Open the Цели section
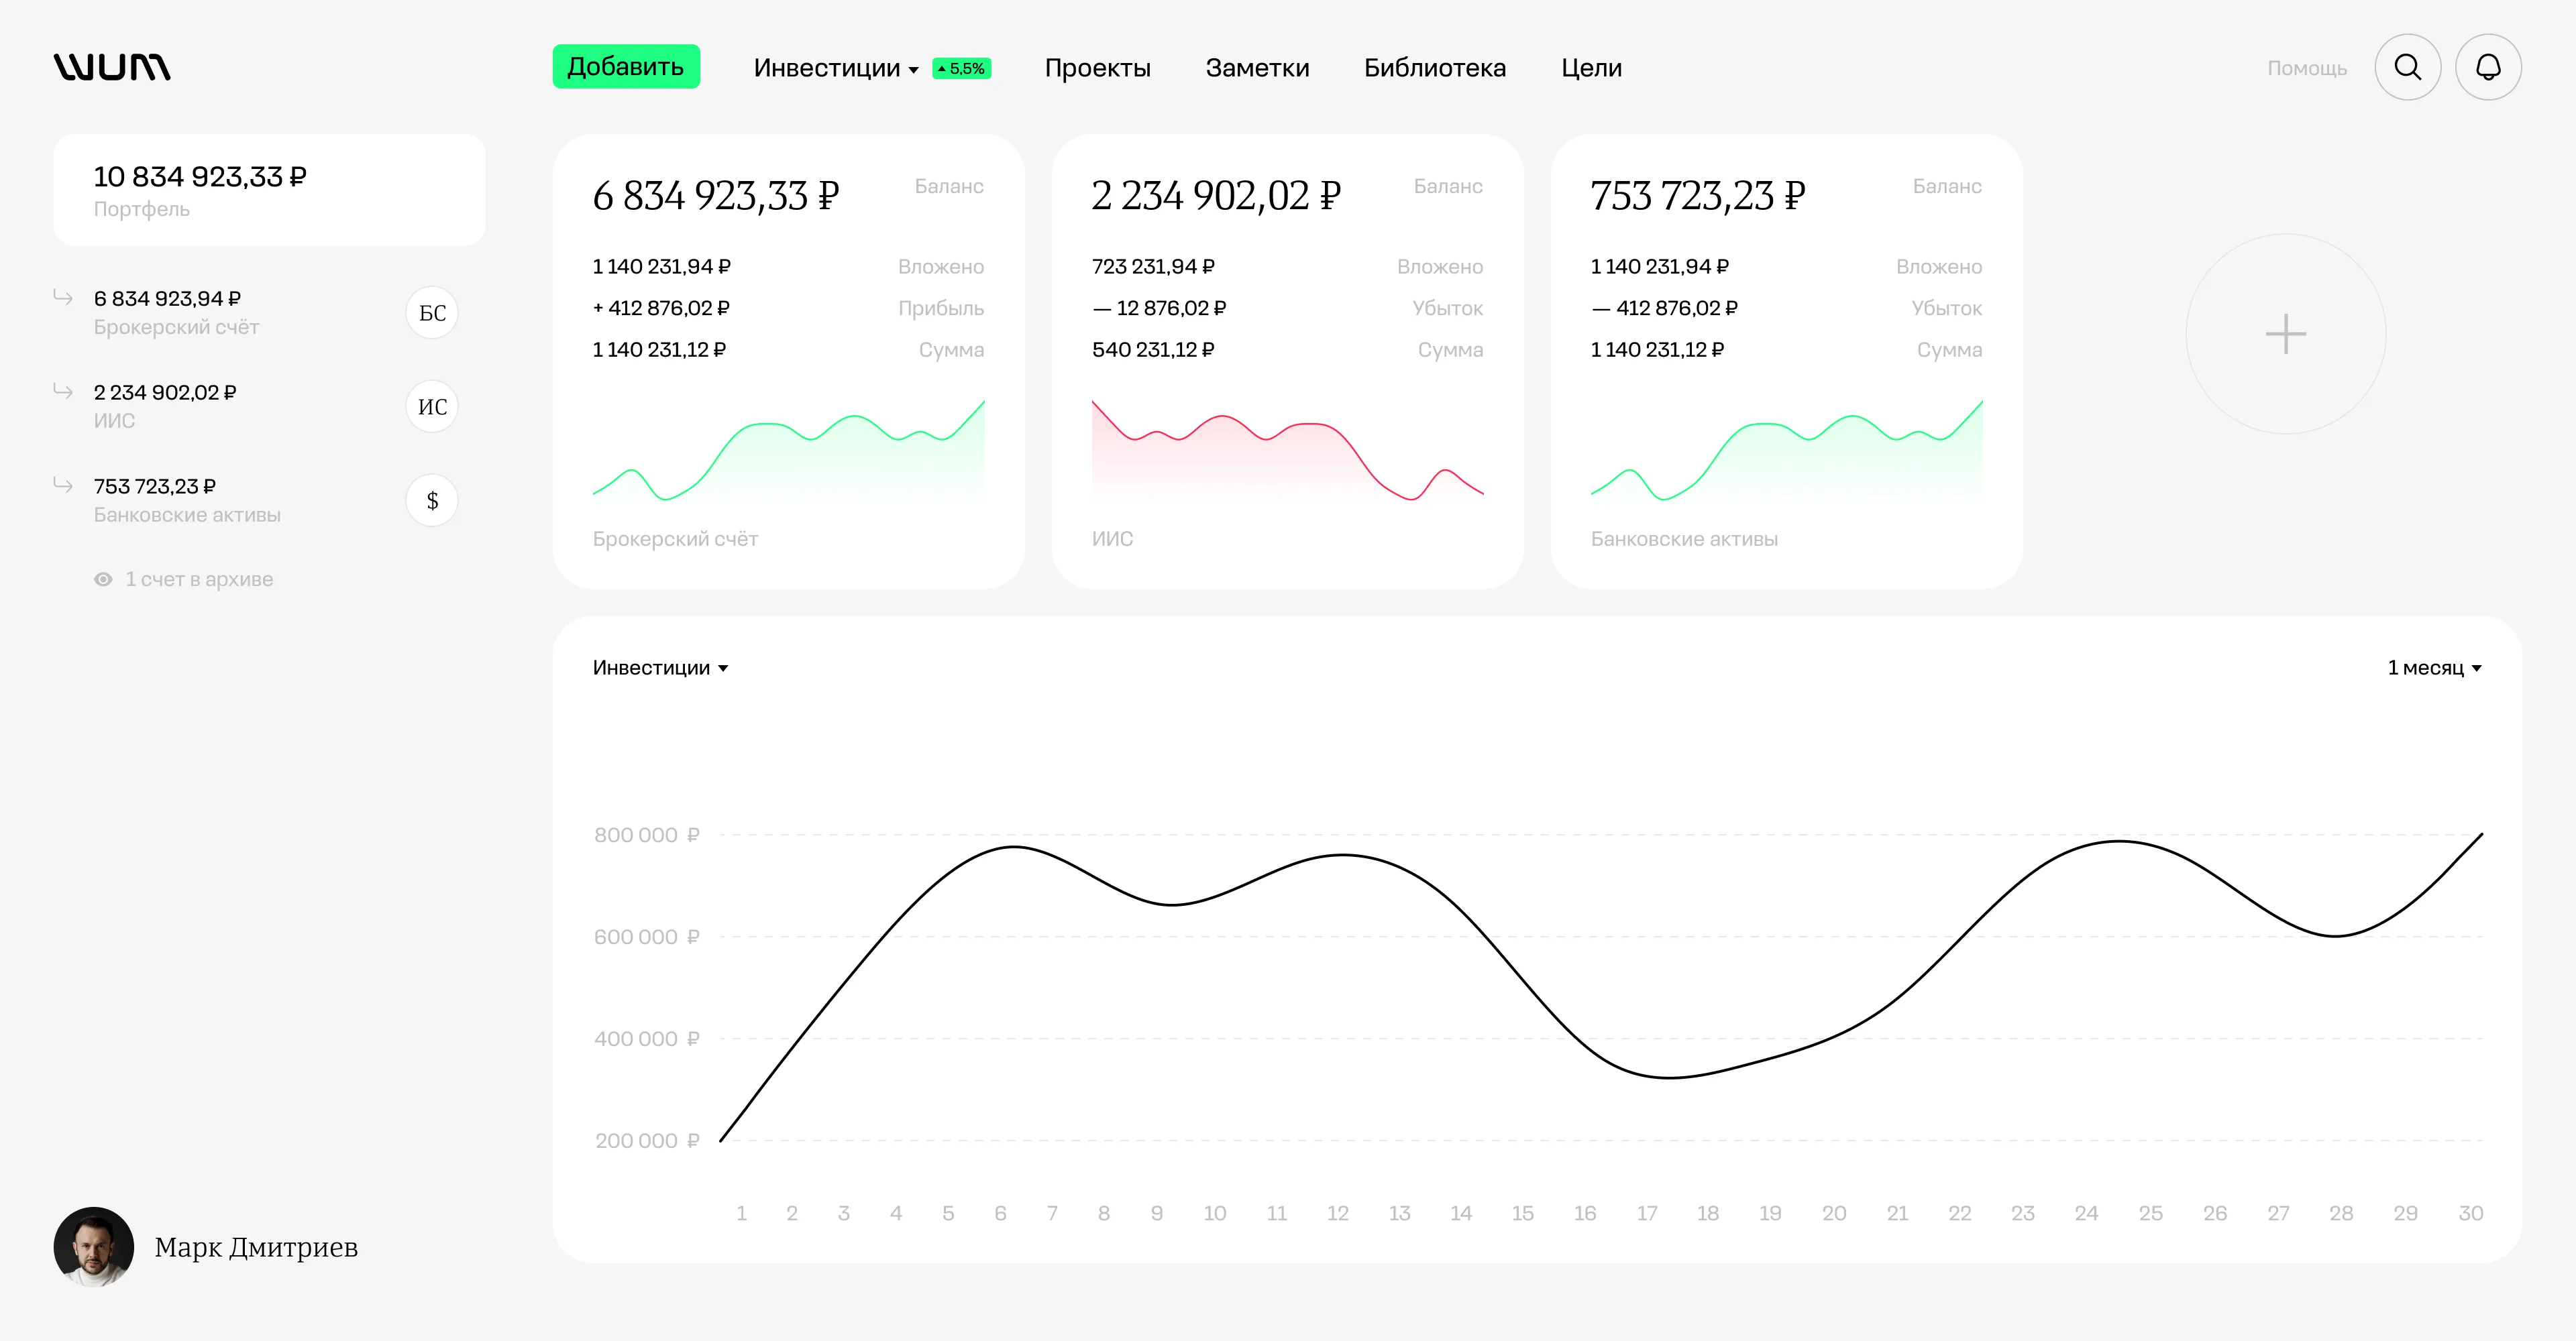 click(1591, 68)
